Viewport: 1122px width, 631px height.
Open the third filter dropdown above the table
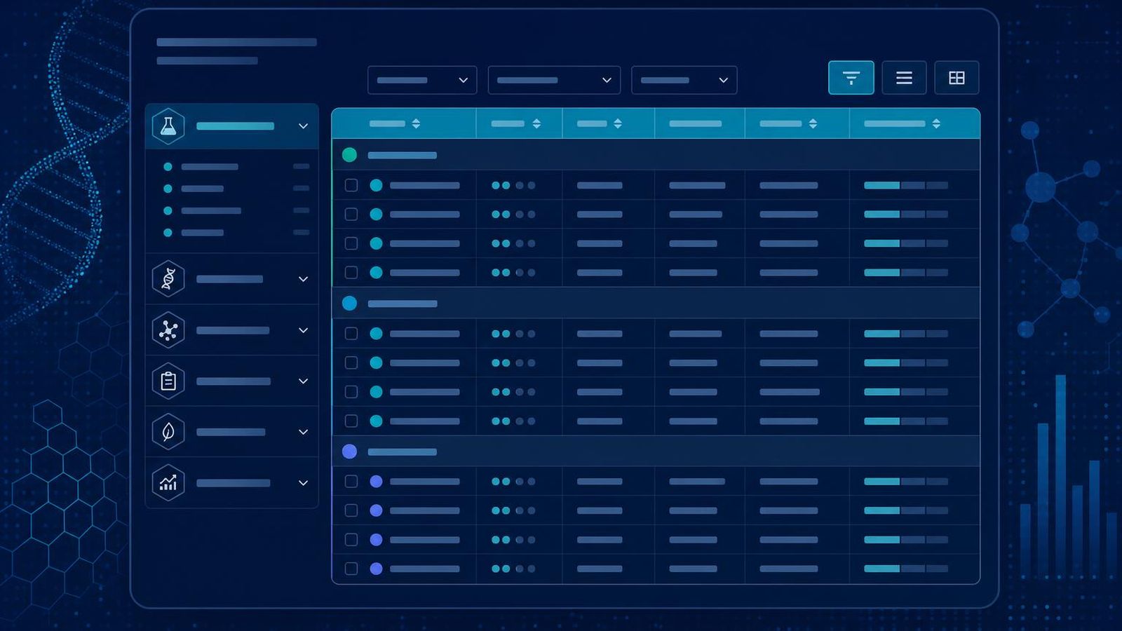(684, 80)
